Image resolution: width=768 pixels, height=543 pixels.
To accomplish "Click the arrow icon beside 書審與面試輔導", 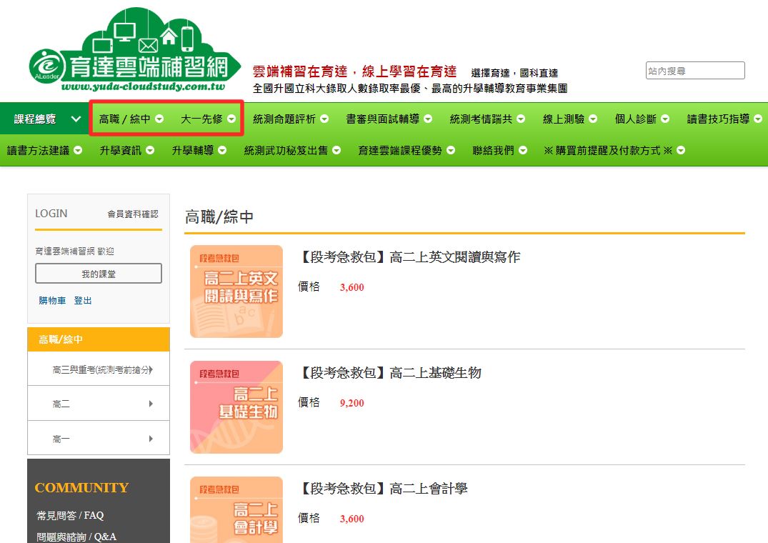I will click(x=428, y=119).
